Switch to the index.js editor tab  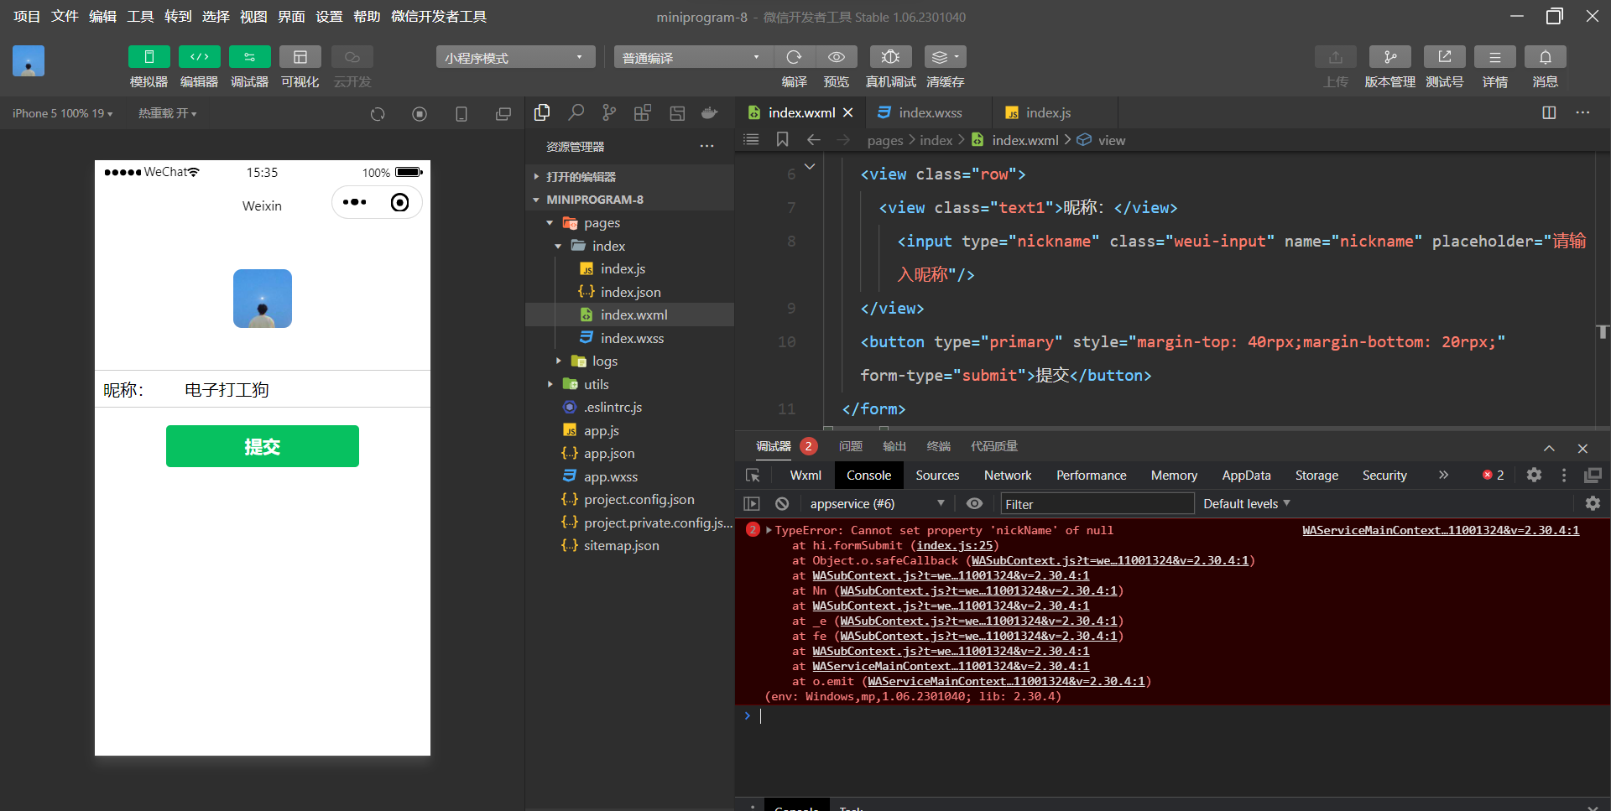(x=1054, y=112)
